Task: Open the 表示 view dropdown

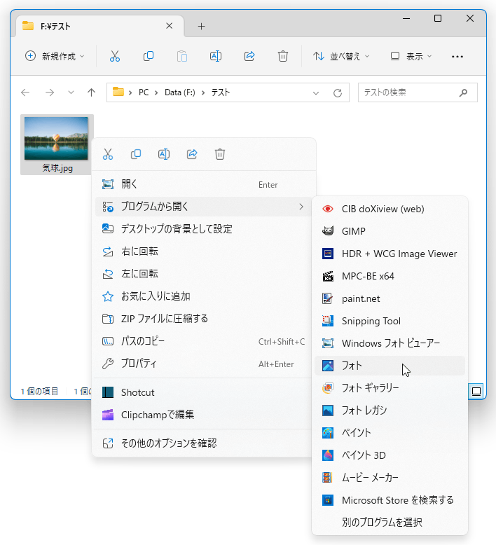Action: [411, 56]
